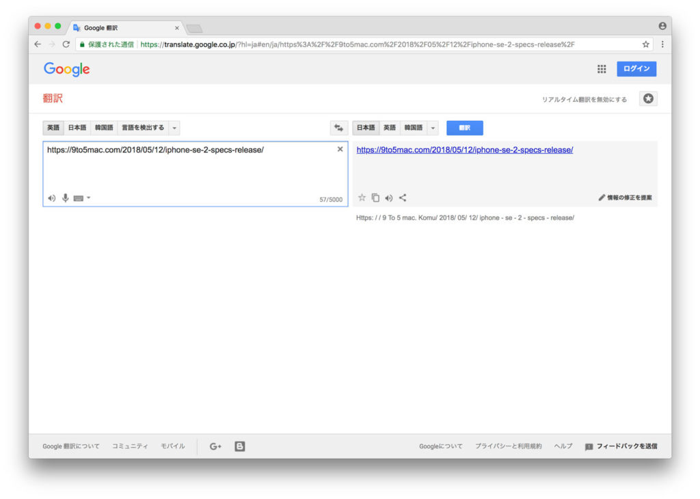Select the 言語を検出する tab
The width and height of the screenshot is (700, 499).
pyautogui.click(x=143, y=128)
